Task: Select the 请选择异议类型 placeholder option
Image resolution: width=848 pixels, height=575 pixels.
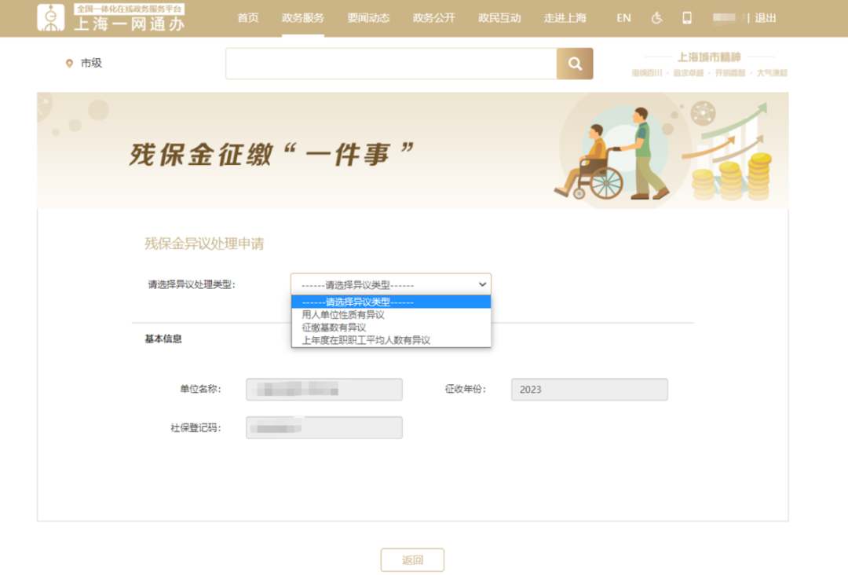Action: 391,302
